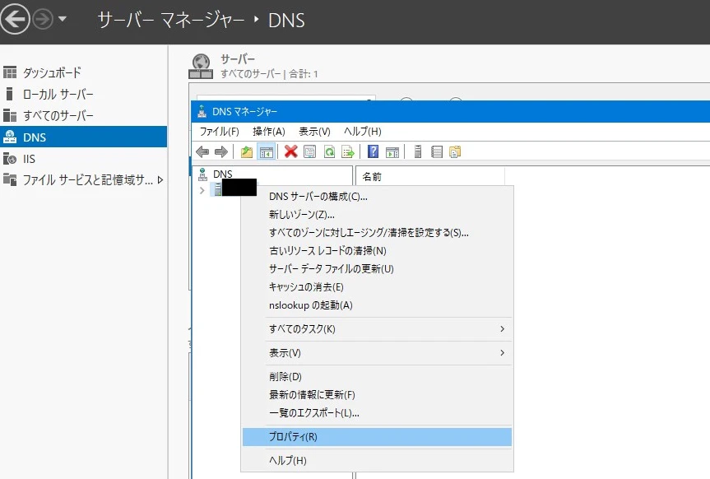
Task: Click the up one level folder icon
Action: point(246,151)
